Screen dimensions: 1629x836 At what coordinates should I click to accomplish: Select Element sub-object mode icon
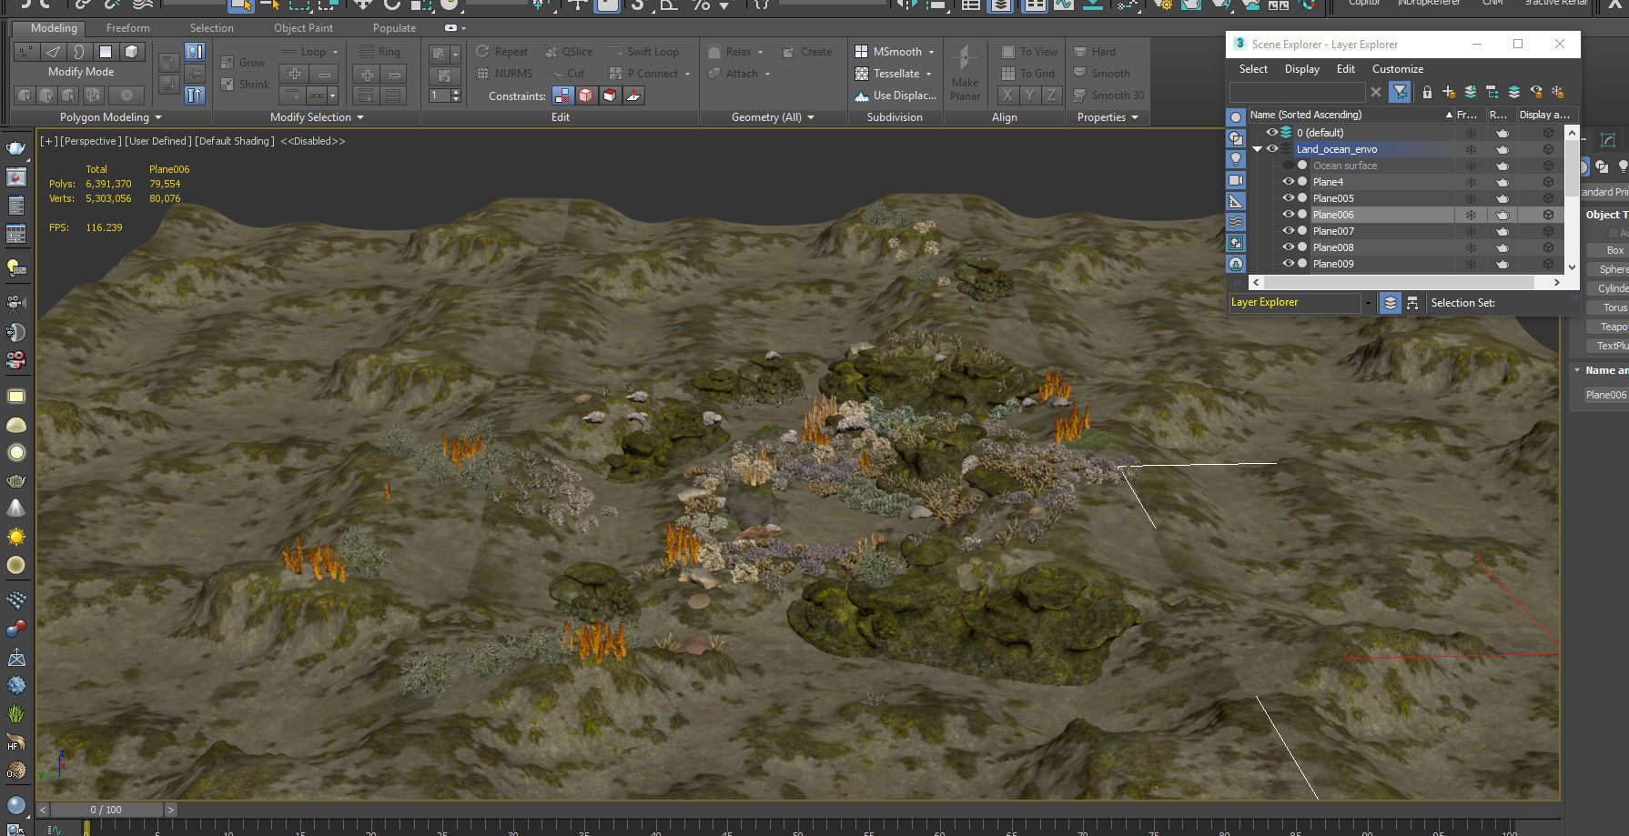[131, 52]
